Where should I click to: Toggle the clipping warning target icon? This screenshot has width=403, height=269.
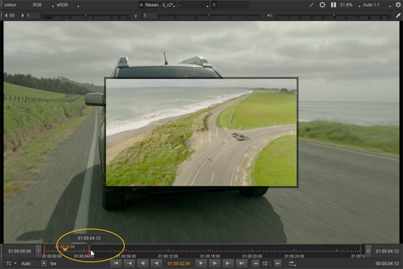tap(322, 5)
